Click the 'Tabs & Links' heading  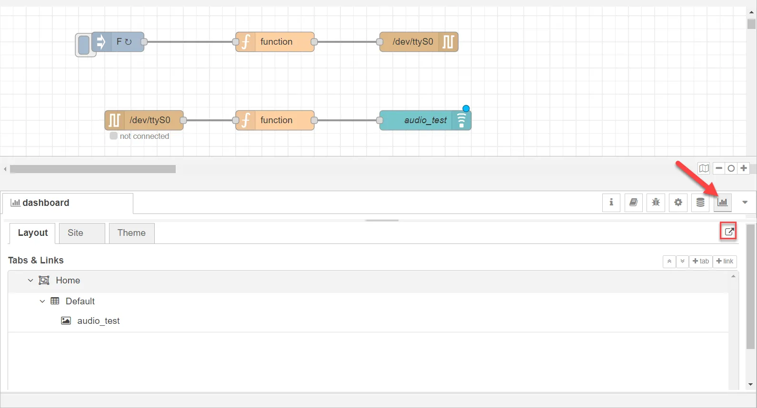36,261
